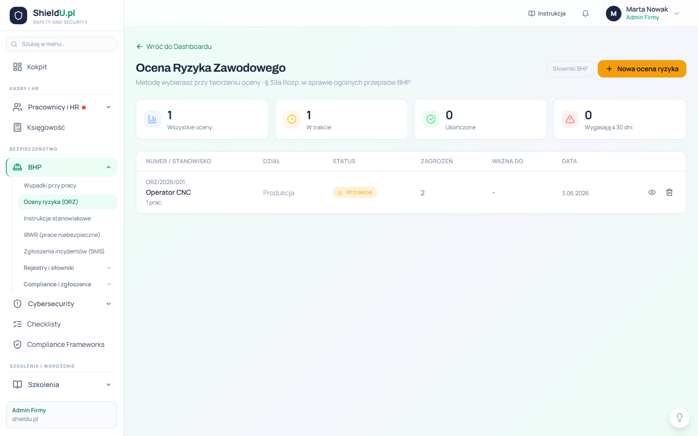Viewport: 698px width, 436px height.
Task: Expand Rejestry i słowniki submenu
Action: [67, 268]
